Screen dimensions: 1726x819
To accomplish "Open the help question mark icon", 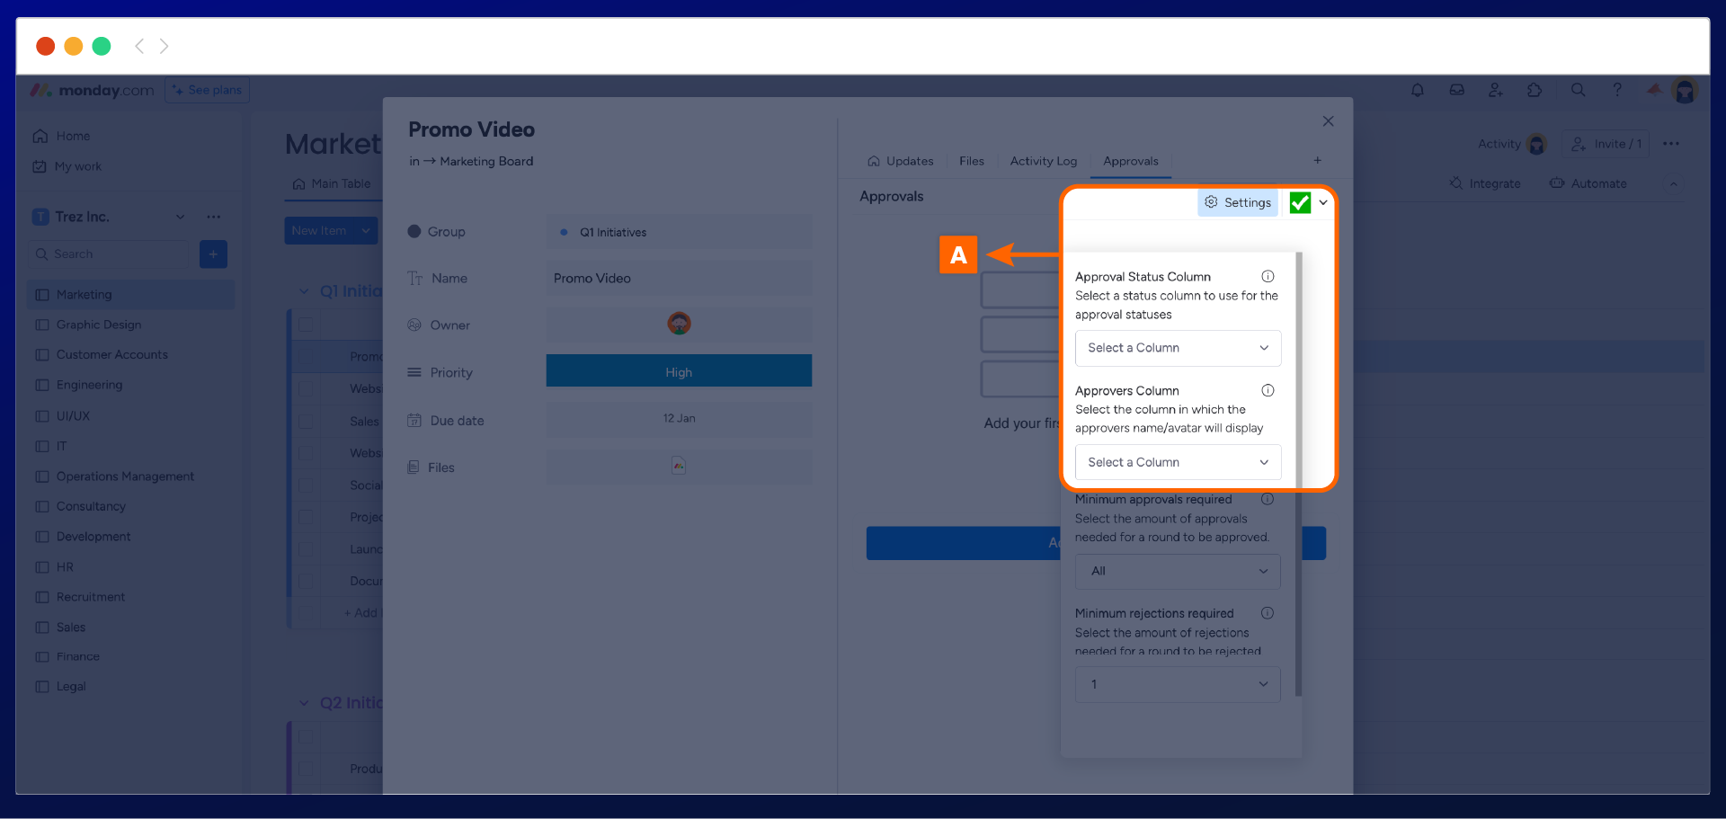I will 1617,90.
